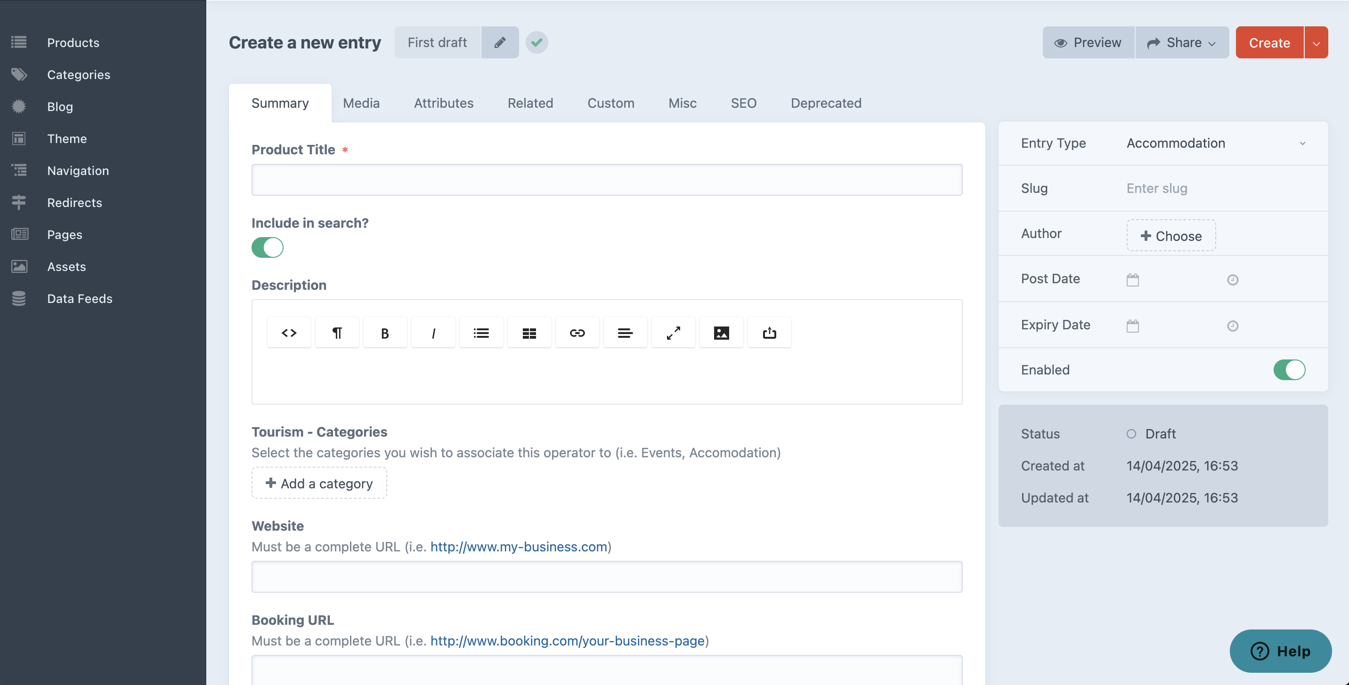The height and width of the screenshot is (685, 1349).
Task: Insert a bulleted list in Description
Action: click(x=481, y=333)
